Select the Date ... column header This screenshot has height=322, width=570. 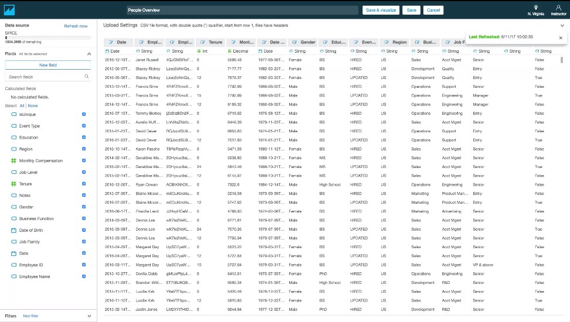pos(273,42)
